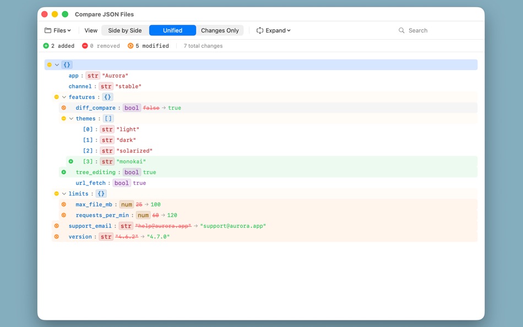
Task: Click the num badge on max_file_mb
Action: coord(127,204)
